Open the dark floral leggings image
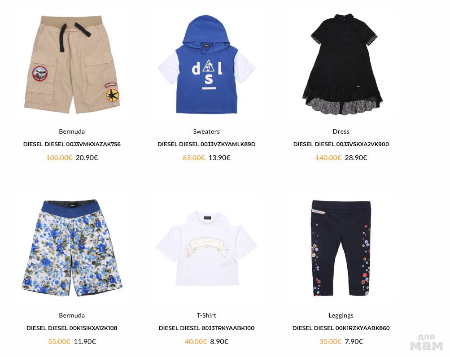This screenshot has width=450, height=357. coord(341,248)
